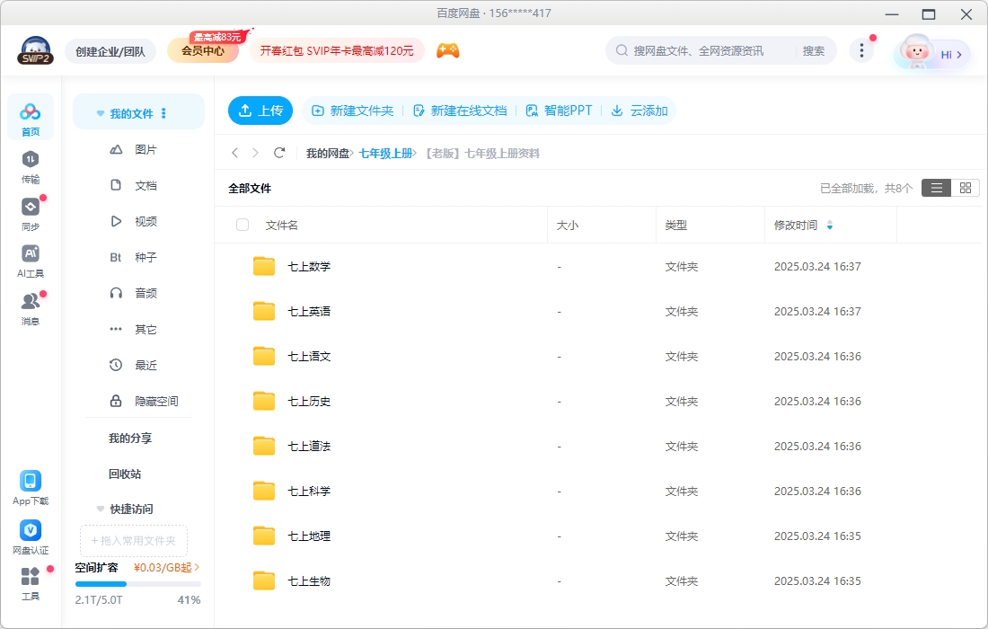Open App下载 in the sidebar
The width and height of the screenshot is (988, 629).
coord(31,488)
